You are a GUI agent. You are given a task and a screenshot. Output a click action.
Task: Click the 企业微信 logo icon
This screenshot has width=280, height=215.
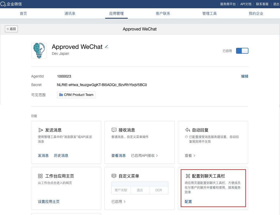click(x=3, y=4)
